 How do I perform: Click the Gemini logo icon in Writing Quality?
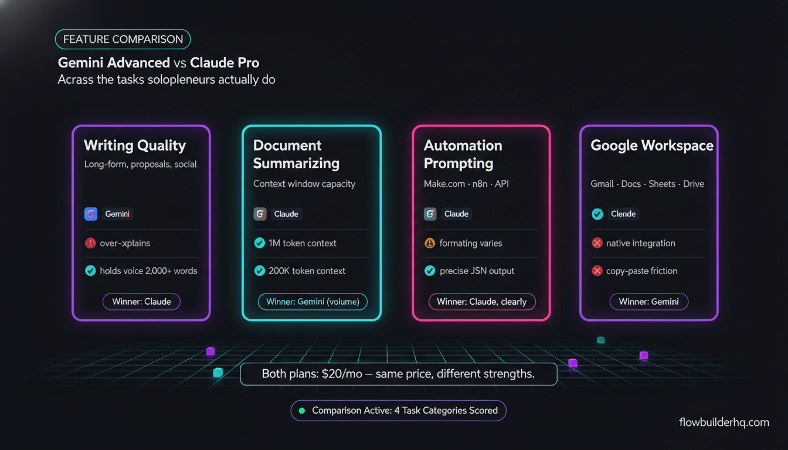pyautogui.click(x=90, y=214)
